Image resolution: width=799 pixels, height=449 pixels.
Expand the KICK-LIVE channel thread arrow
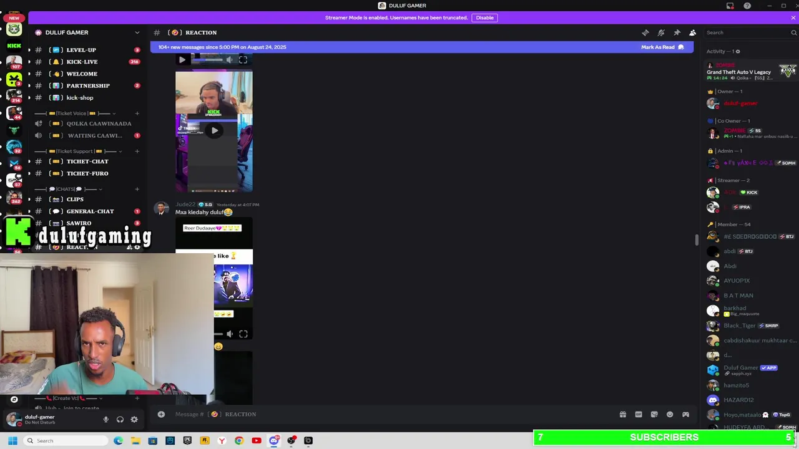click(x=29, y=62)
